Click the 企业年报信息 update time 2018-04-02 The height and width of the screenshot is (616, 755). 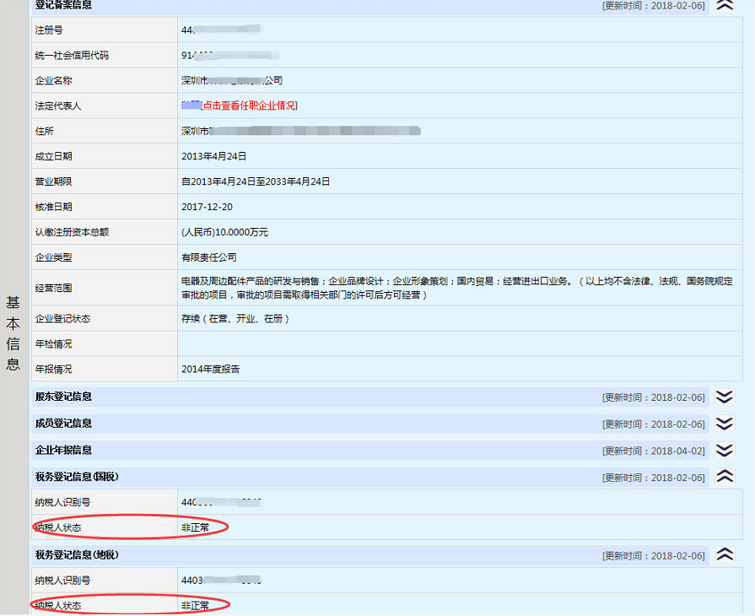[654, 451]
